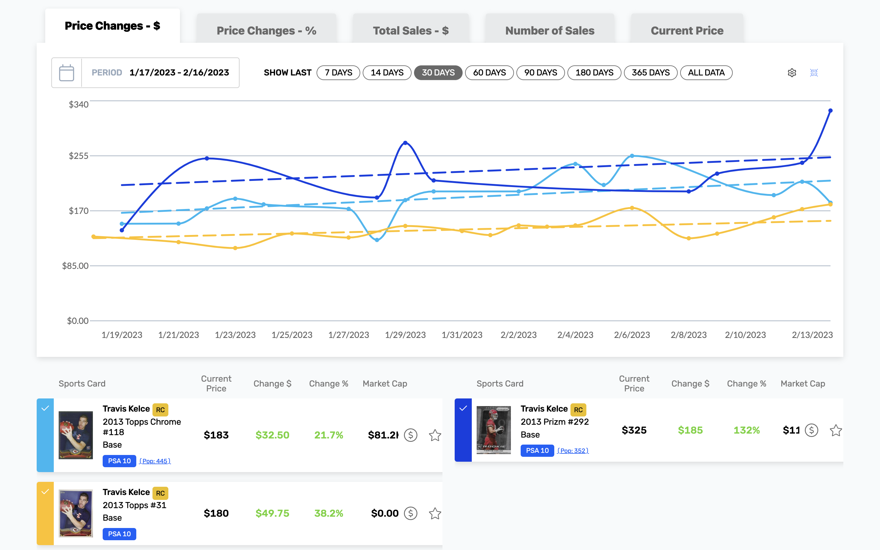The height and width of the screenshot is (550, 880).
Task: Open the Pop: 352 population link
Action: coord(573,451)
